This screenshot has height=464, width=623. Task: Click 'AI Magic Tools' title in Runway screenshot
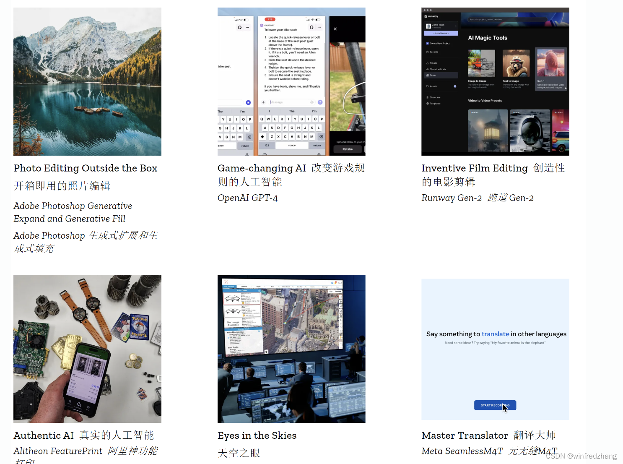[x=488, y=38]
